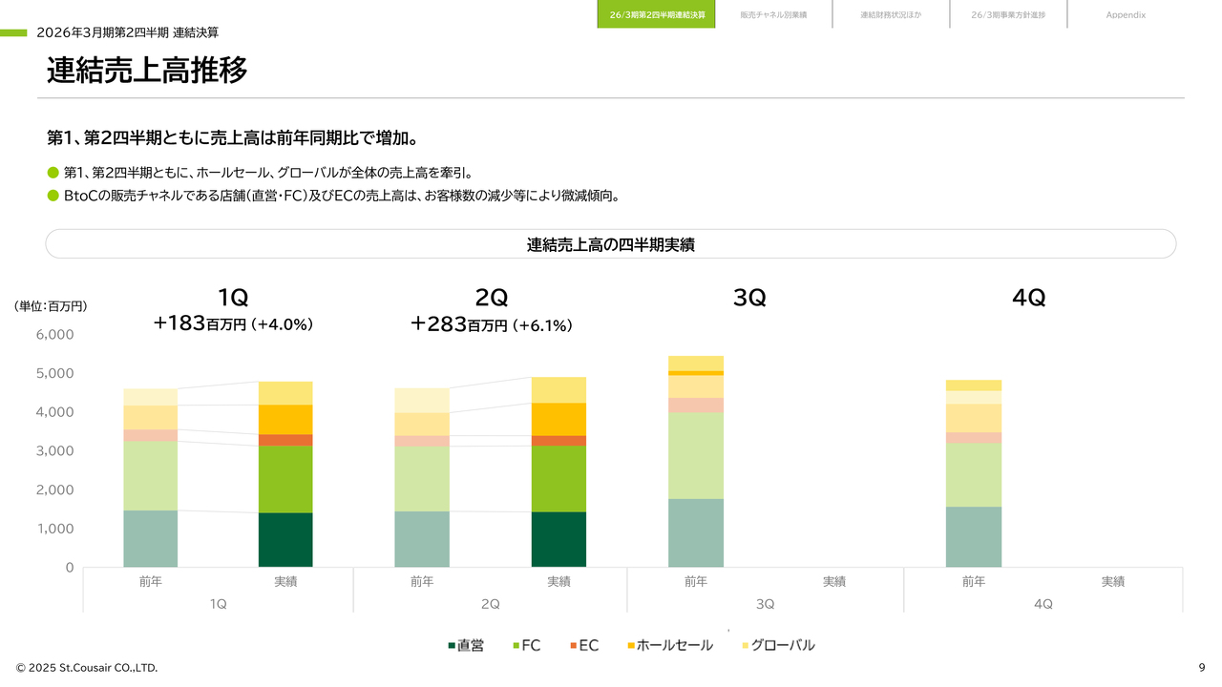This screenshot has width=1222, height=687.
Task: Go to the 連結財務状況ほか tab
Action: tap(891, 14)
